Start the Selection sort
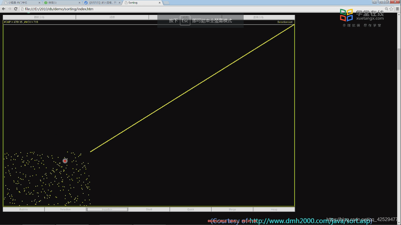The image size is (401, 225). click(65, 209)
